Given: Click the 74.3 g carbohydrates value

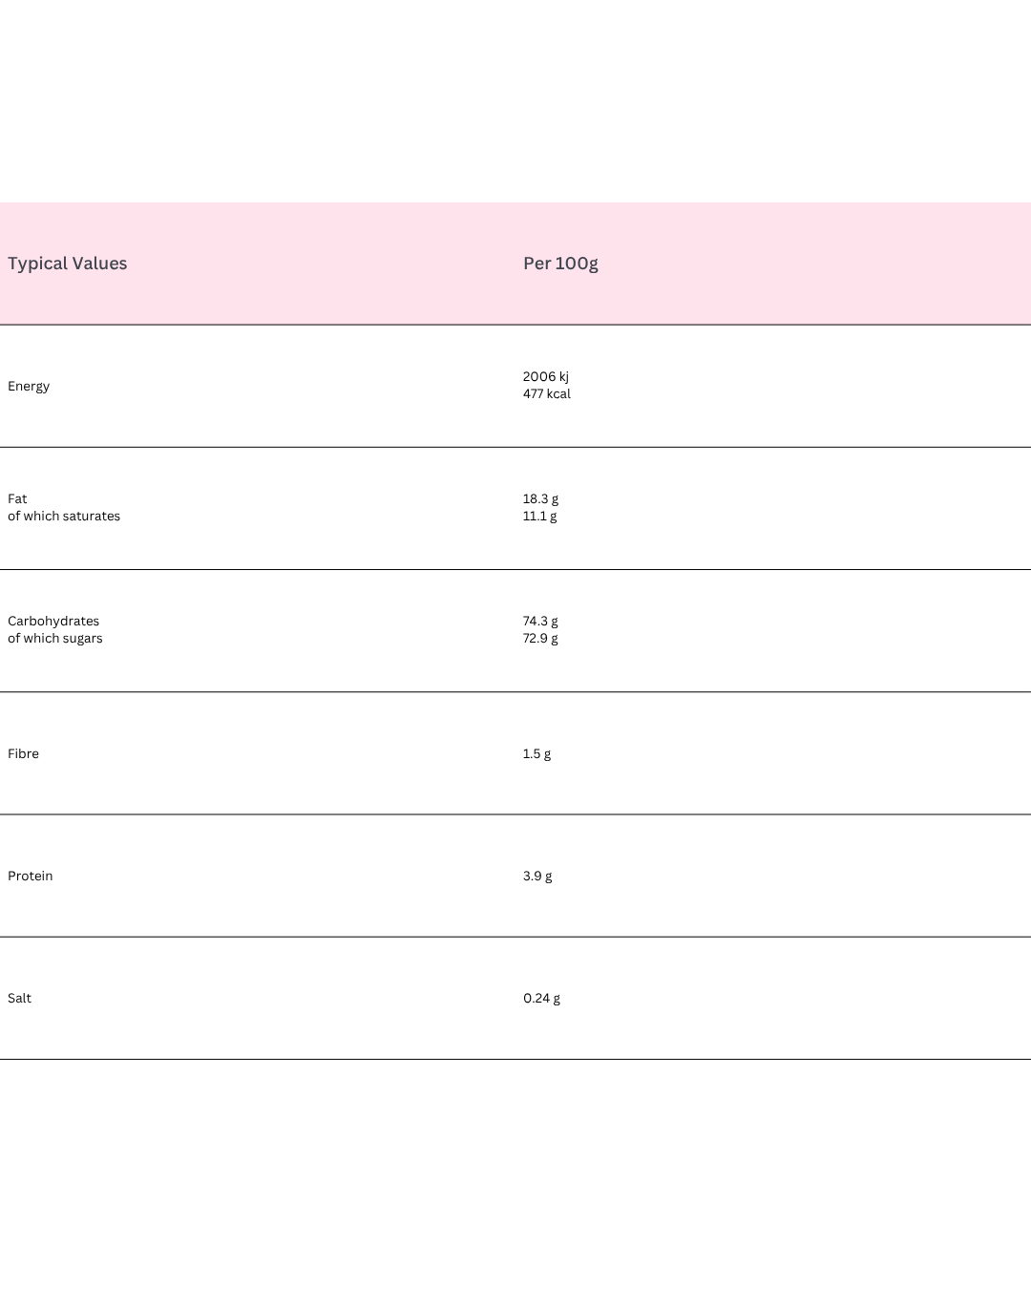Looking at the screenshot, I should coord(540,621).
